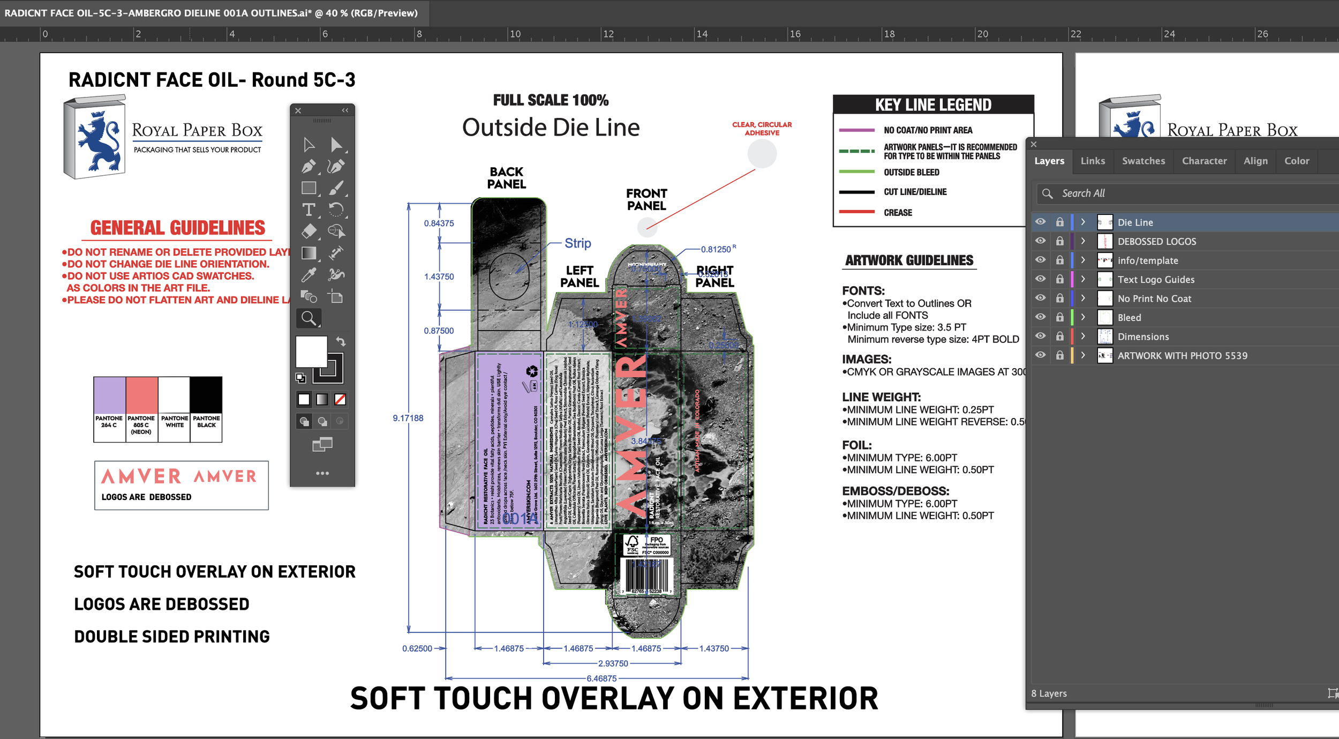This screenshot has height=739, width=1339.
Task: Close the Layers panel group
Action: [x=1034, y=144]
